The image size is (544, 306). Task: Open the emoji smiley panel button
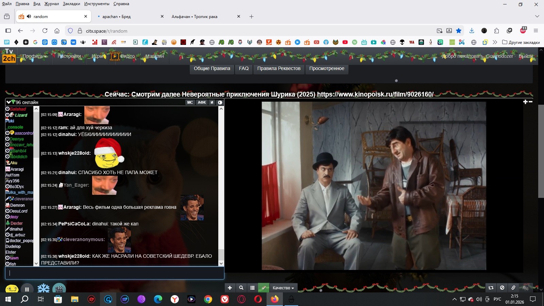[12, 289]
